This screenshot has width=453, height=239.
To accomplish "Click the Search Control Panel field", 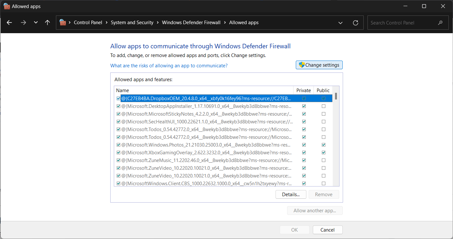I will 402,23.
